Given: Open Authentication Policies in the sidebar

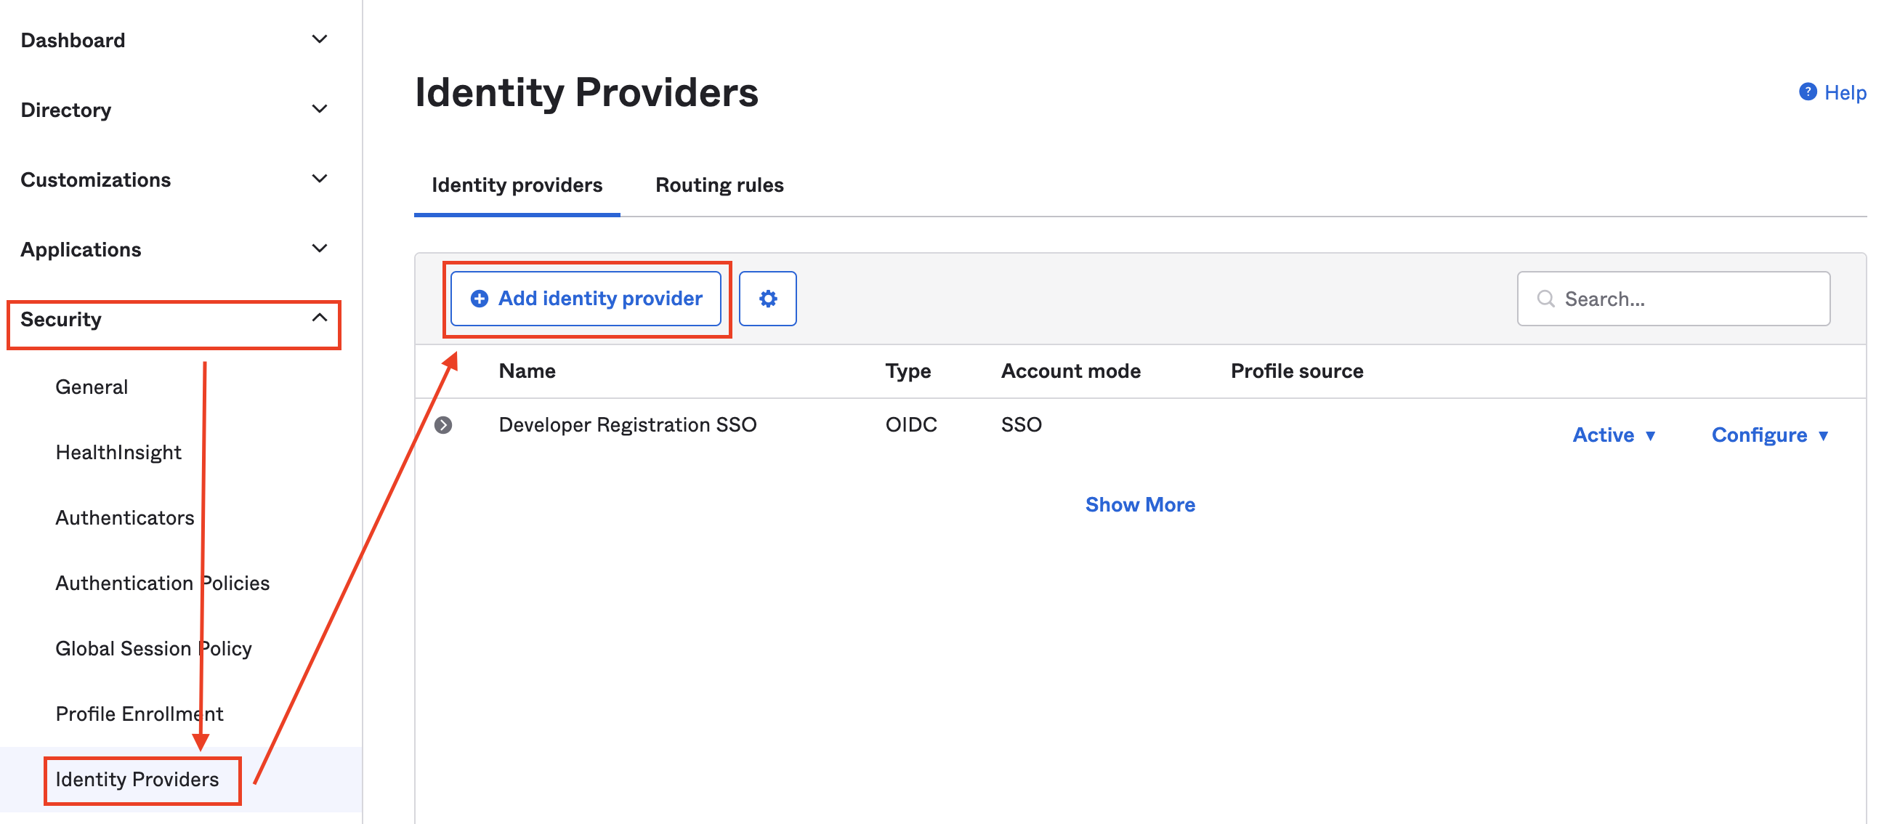Looking at the screenshot, I should (x=162, y=583).
